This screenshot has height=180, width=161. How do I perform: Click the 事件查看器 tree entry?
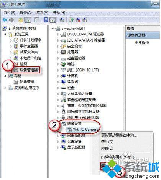pos(29,46)
